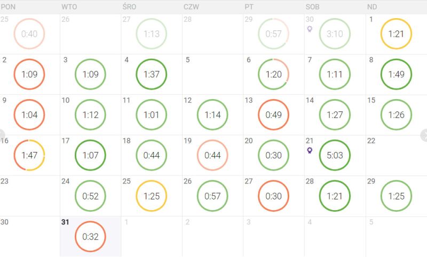Open the orange 0:49 circle on Friday 13
The image size is (427, 257).
(273, 115)
